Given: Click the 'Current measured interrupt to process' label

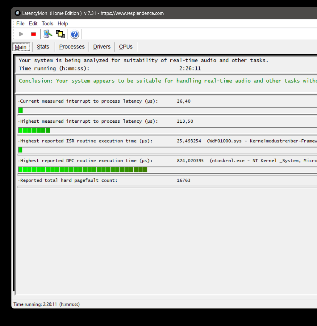Looking at the screenshot, I should [89, 101].
